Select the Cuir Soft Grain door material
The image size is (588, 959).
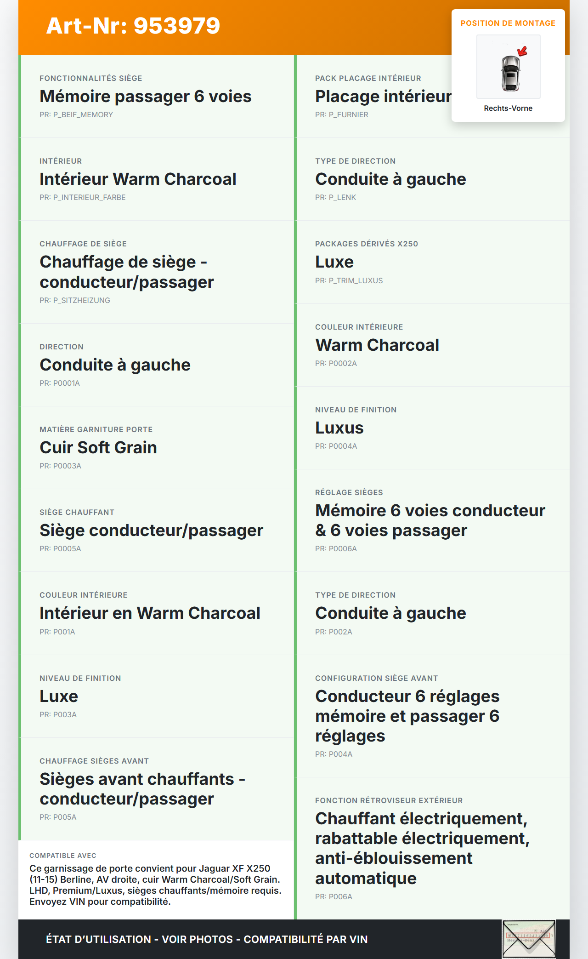click(98, 448)
